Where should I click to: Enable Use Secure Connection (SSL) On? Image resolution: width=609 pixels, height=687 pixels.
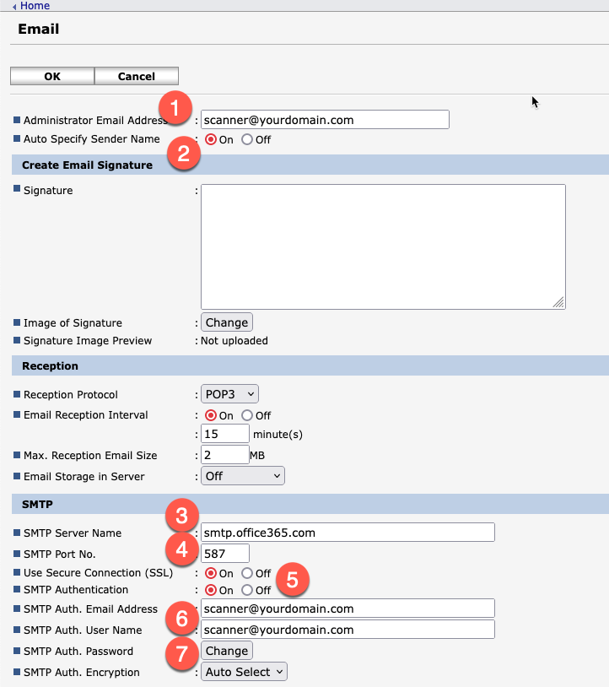[x=211, y=573]
